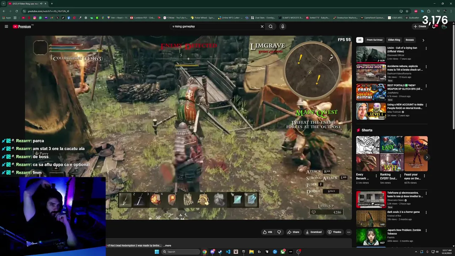Screen dimensions: 455x256
Task: Clear the search box with X
Action: (x=262, y=26)
